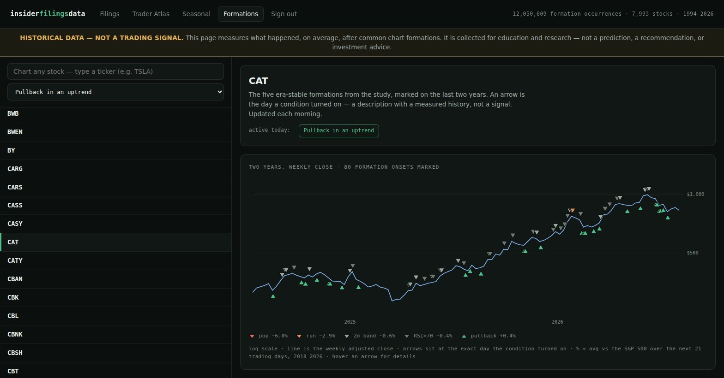724x378 pixels.
Task: Open the BWEN ticker row
Action: (115, 132)
